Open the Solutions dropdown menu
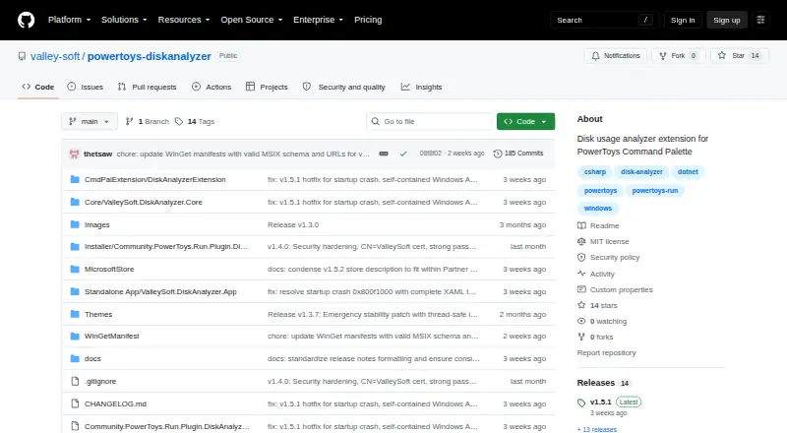 [124, 20]
